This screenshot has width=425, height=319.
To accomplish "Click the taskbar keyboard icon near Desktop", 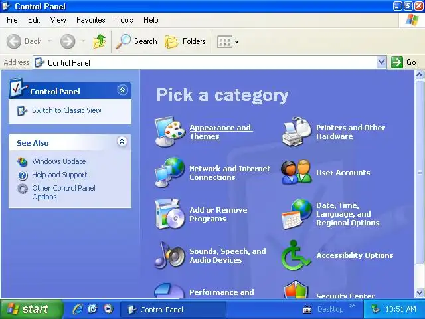I will 307,309.
